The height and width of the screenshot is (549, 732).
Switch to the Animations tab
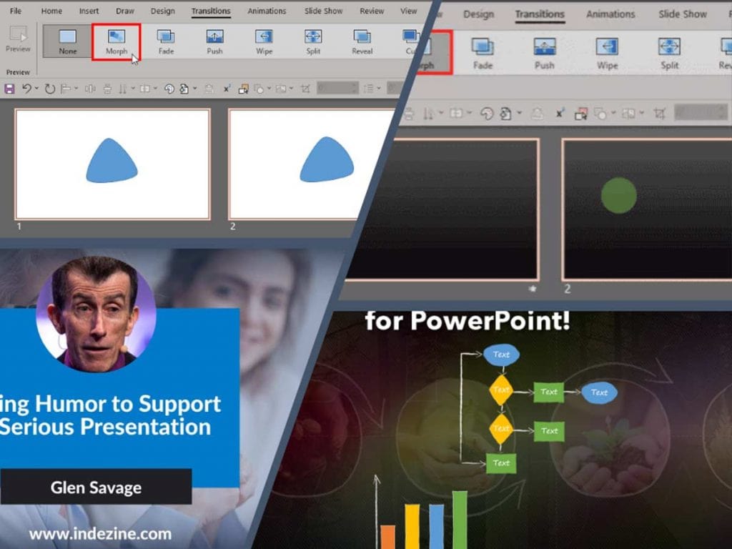click(x=266, y=11)
